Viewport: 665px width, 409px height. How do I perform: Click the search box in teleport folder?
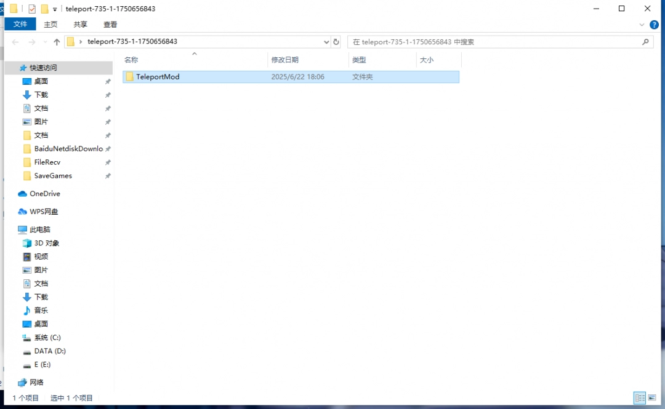(x=493, y=42)
